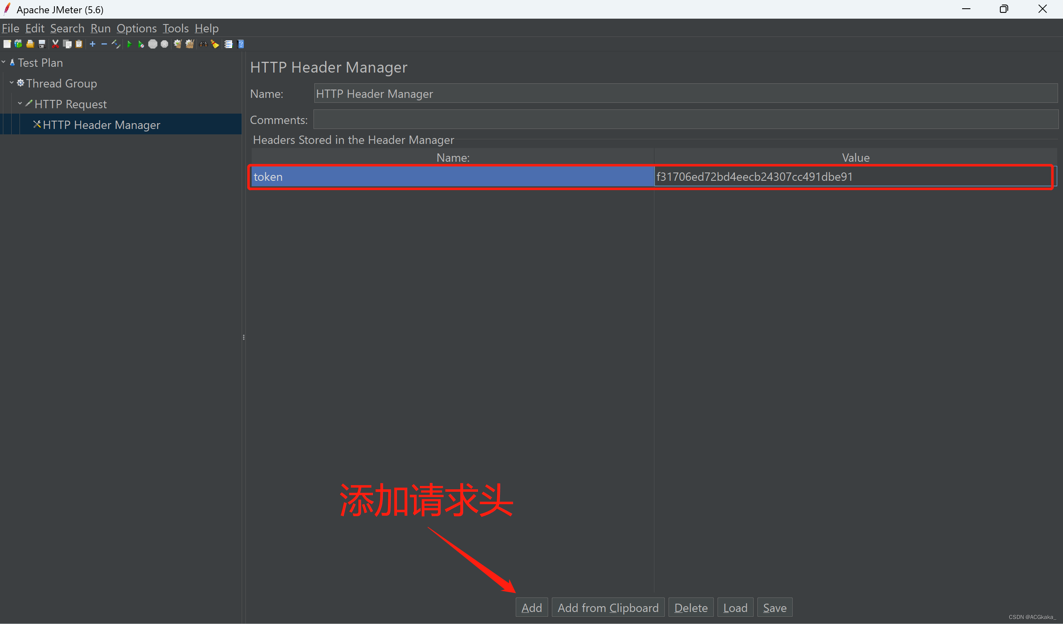Viewport: 1063px width, 624px height.
Task: Open the Help menu
Action: (x=207, y=28)
